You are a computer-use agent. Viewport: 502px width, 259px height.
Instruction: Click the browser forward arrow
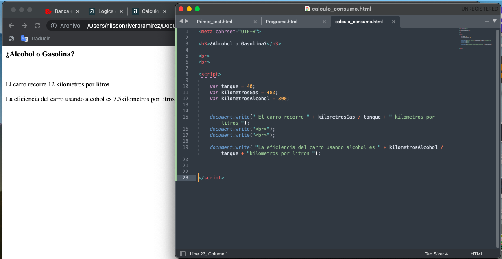(x=24, y=26)
